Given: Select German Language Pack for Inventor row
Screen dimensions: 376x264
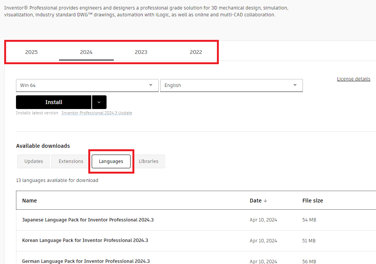Looking at the screenshot, I should 196,259.
